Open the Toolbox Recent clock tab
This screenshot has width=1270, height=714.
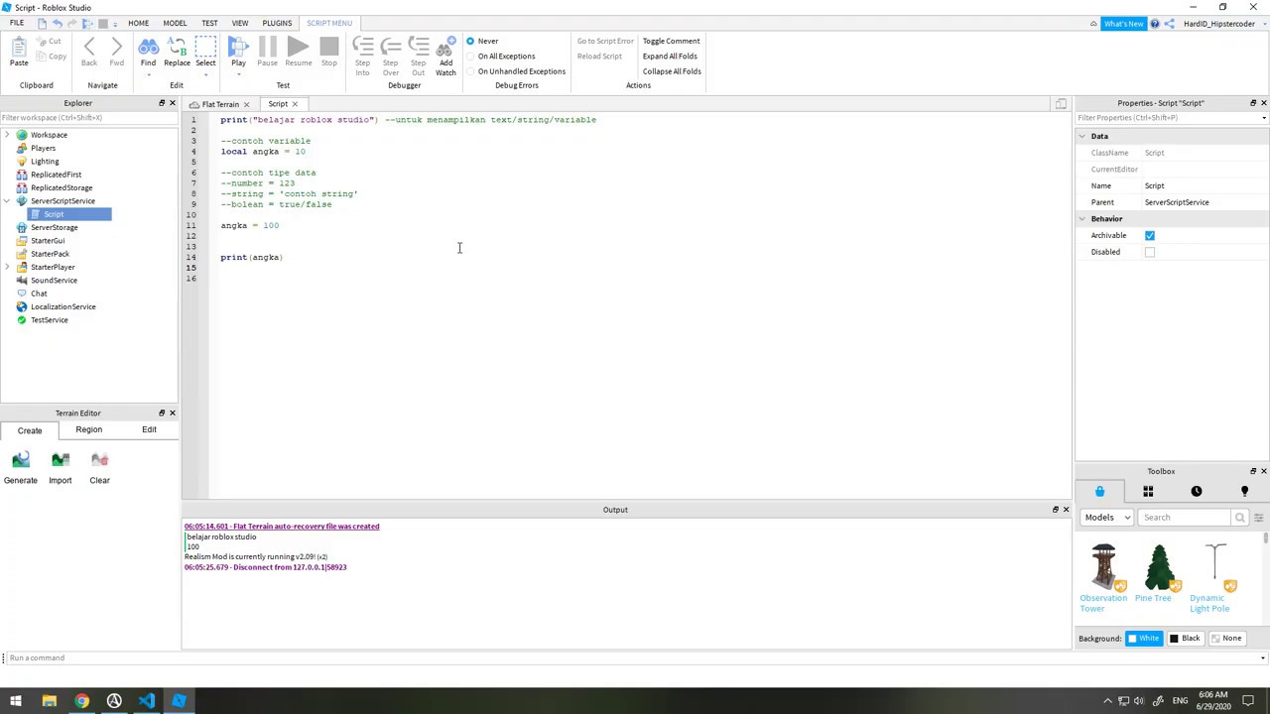point(1197,492)
